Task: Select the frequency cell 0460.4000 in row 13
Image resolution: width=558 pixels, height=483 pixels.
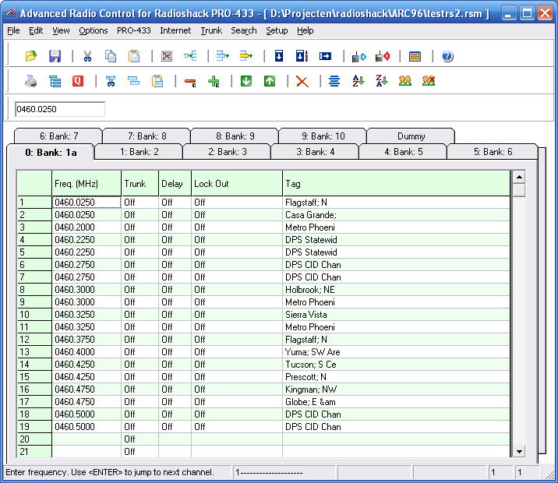Action: (87, 352)
